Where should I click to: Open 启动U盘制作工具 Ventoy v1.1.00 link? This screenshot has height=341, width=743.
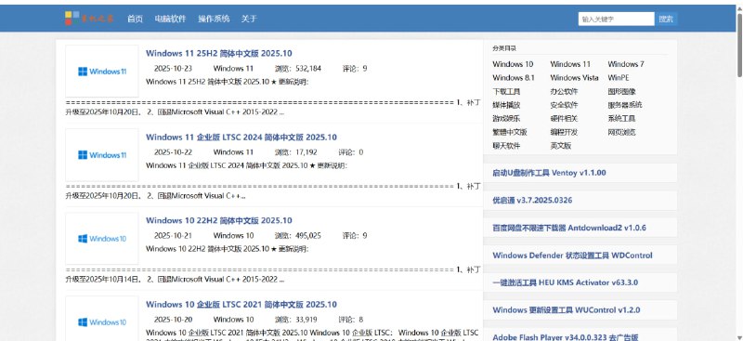(x=549, y=173)
